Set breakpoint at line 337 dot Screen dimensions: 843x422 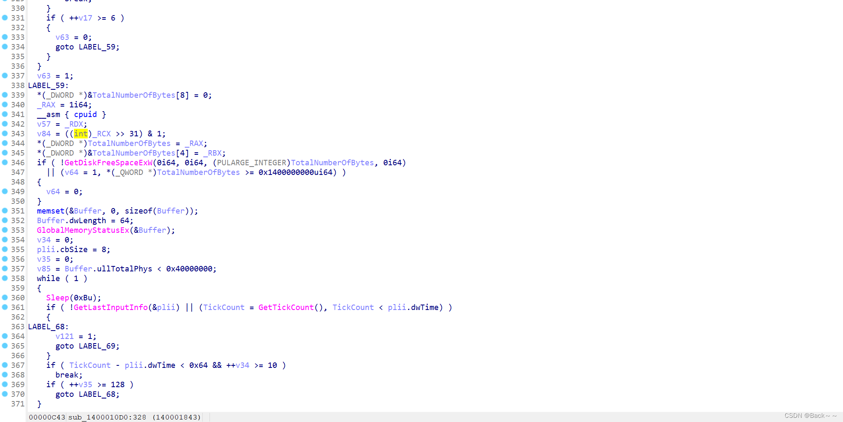coord(5,76)
